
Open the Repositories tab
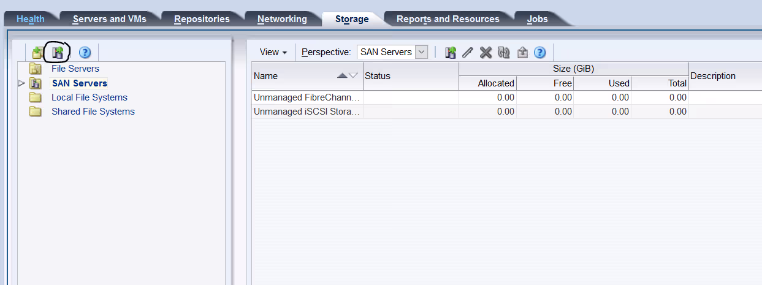click(x=202, y=19)
